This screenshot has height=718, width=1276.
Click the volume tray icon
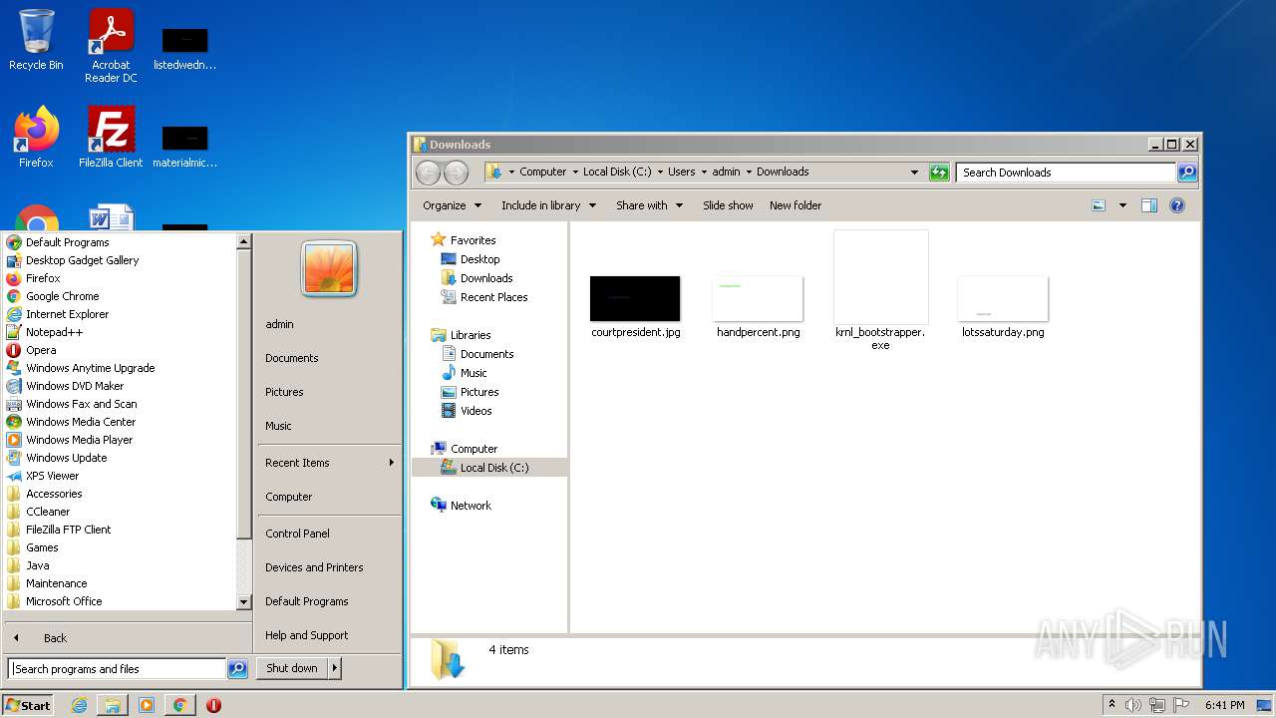point(1133,705)
